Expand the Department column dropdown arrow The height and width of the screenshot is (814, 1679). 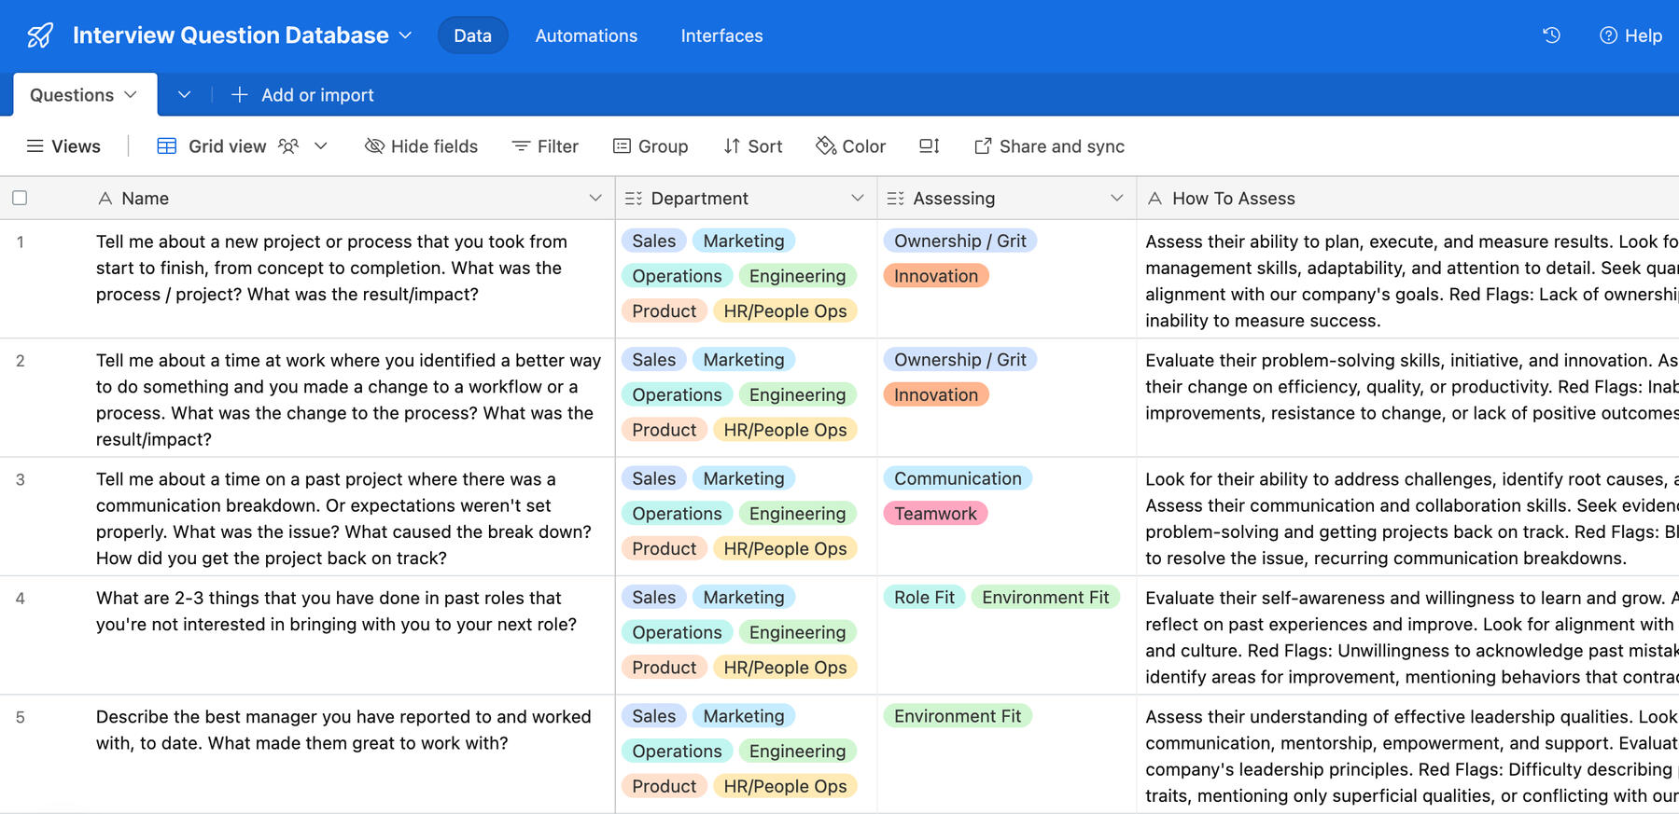(x=857, y=198)
